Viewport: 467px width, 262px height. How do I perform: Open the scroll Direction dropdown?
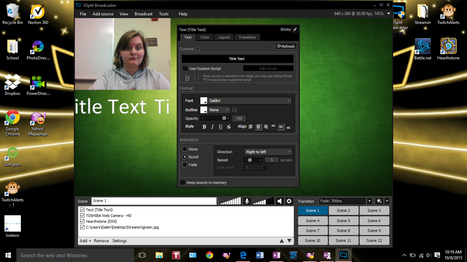point(268,151)
